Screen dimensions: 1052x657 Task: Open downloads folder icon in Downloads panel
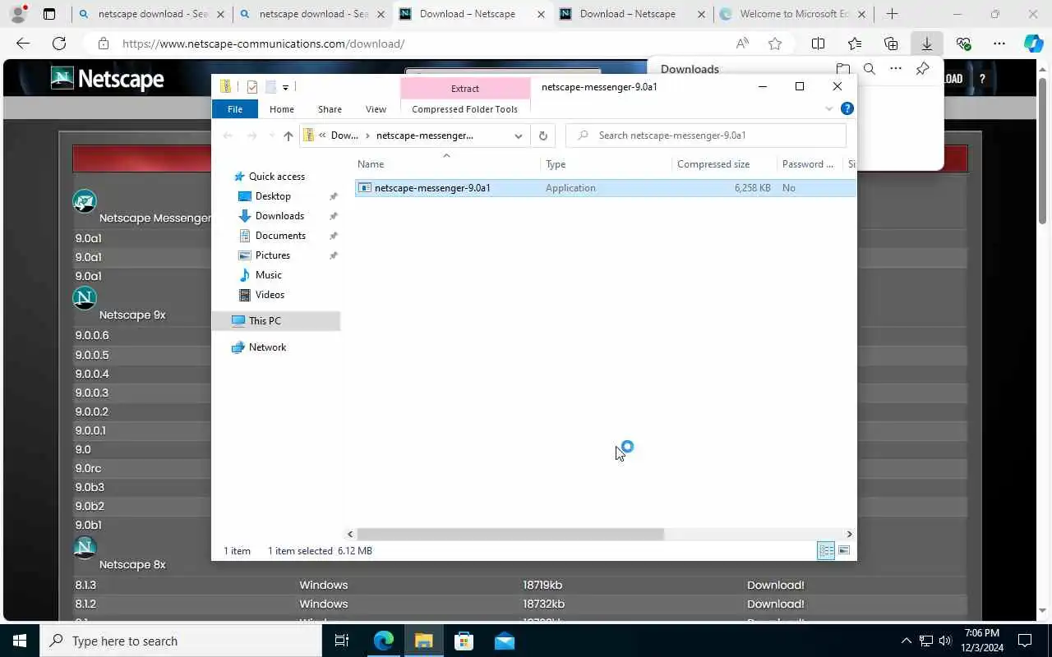pyautogui.click(x=842, y=69)
